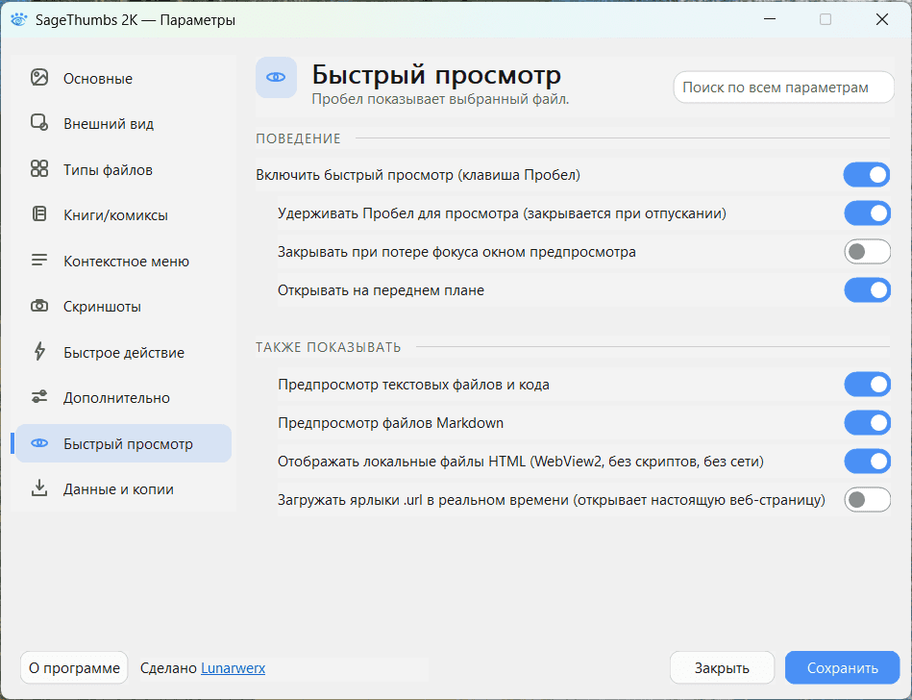Switch off Предпросмотр файлов Markdown

[867, 422]
